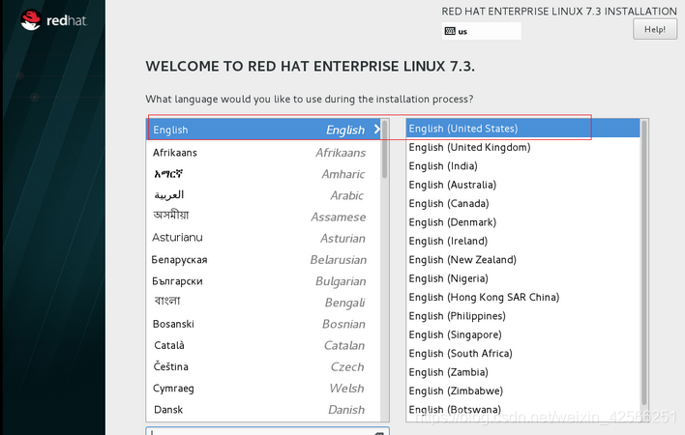Choose English (United Kingdom) locale

click(523, 147)
